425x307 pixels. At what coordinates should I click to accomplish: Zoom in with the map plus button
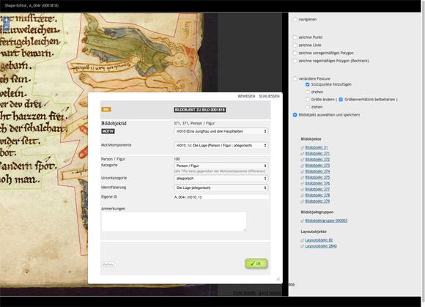pyautogui.click(x=7, y=20)
